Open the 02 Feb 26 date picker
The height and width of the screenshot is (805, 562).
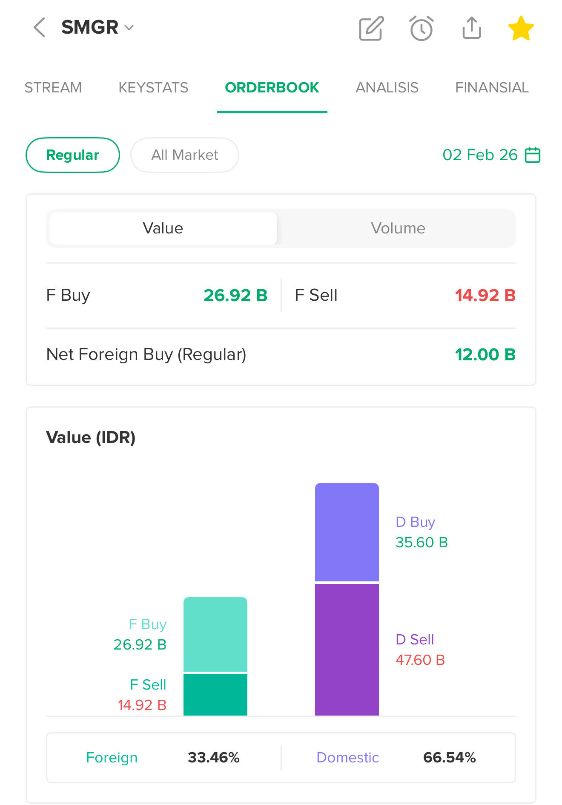point(480,155)
